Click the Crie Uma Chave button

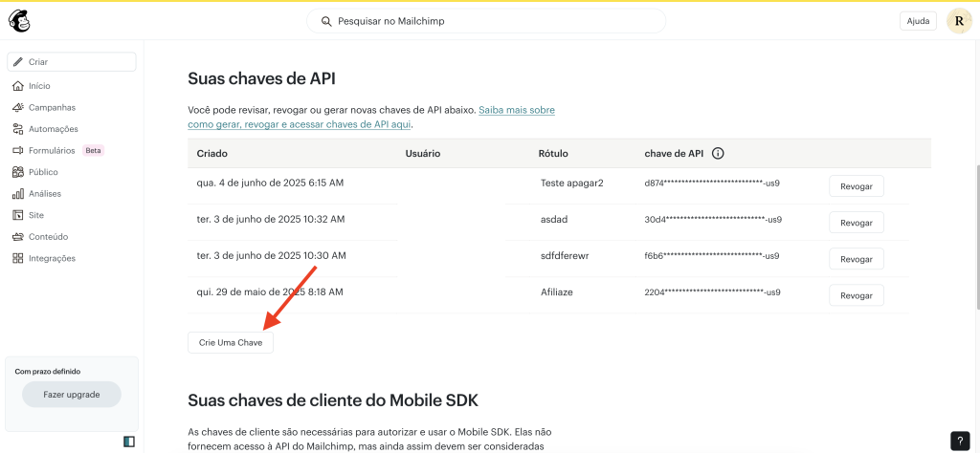coord(231,342)
